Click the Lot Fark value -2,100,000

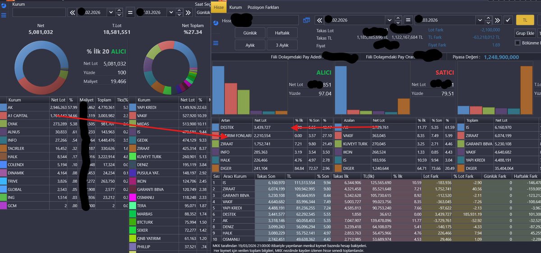pyautogui.click(x=490, y=30)
